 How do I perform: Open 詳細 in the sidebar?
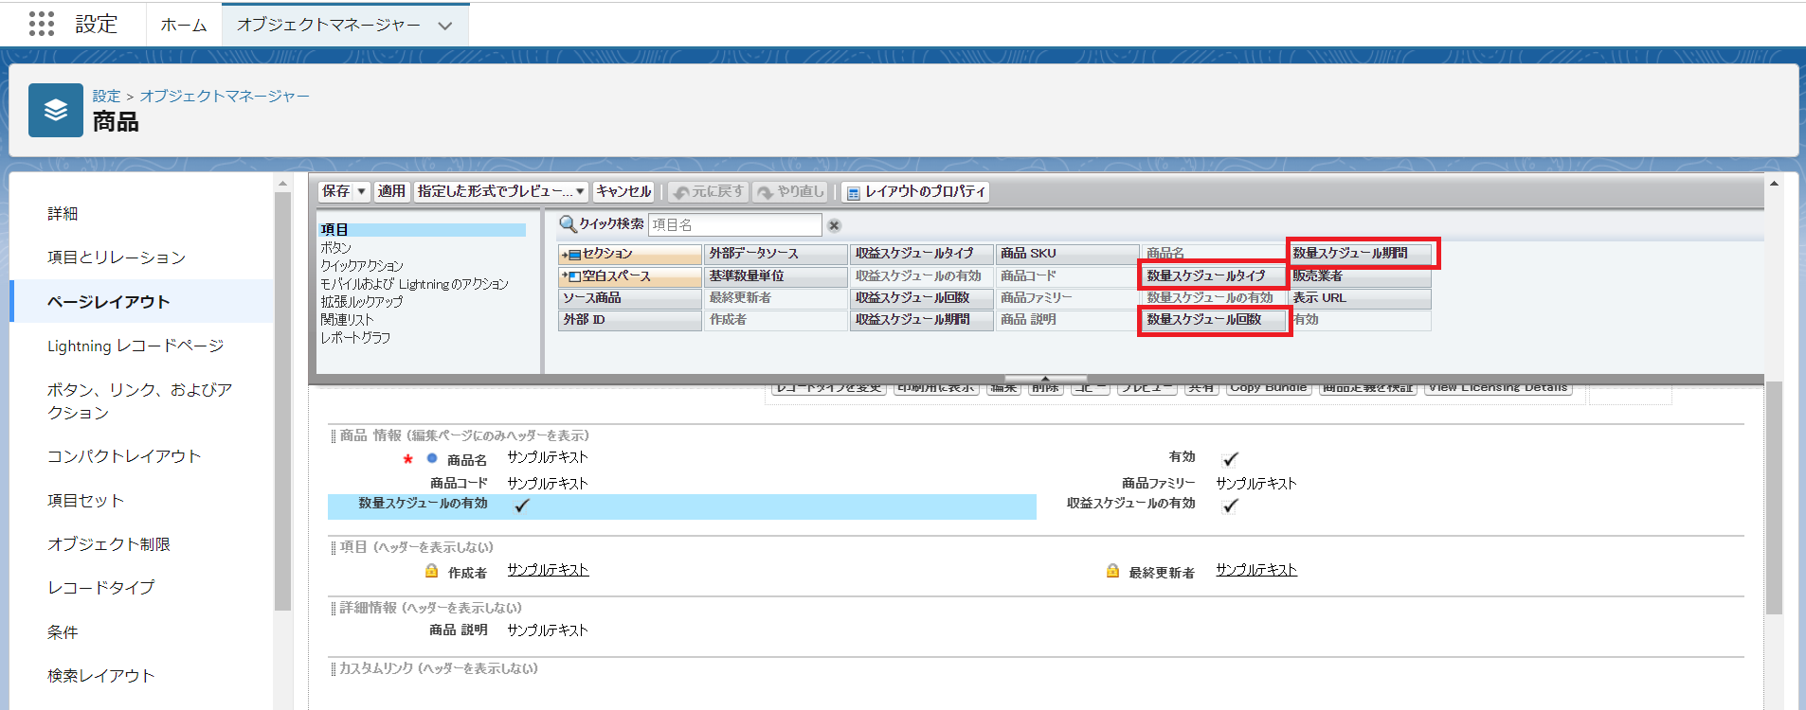63,214
